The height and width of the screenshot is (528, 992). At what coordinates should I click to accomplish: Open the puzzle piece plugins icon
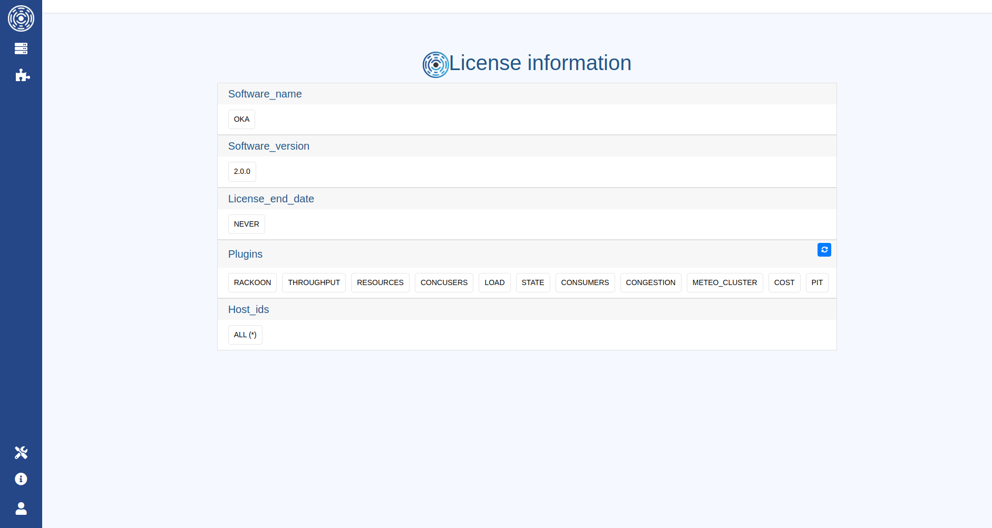point(22,75)
